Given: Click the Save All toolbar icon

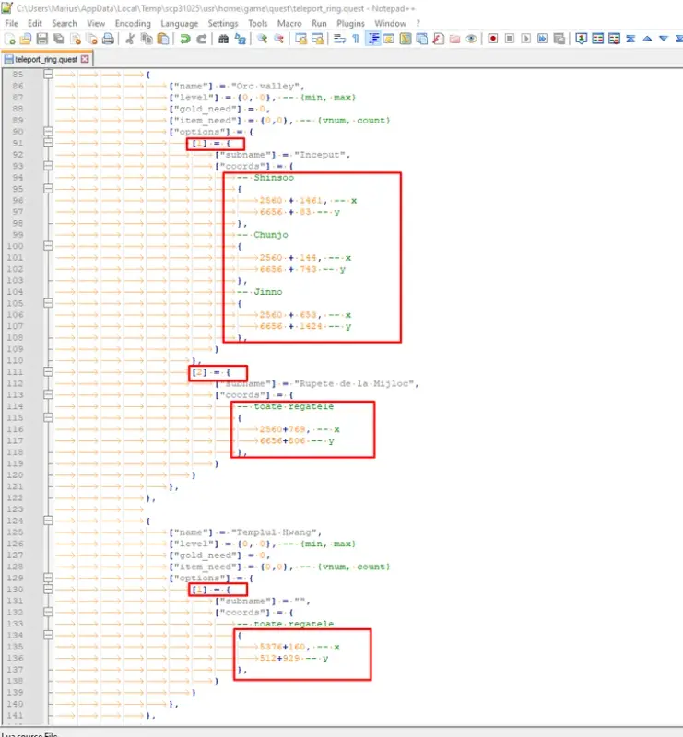Looking at the screenshot, I should tap(59, 39).
